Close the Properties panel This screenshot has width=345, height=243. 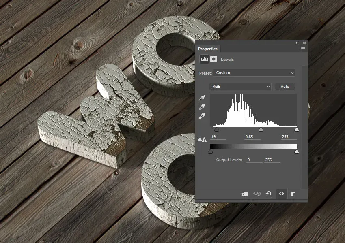(304, 43)
